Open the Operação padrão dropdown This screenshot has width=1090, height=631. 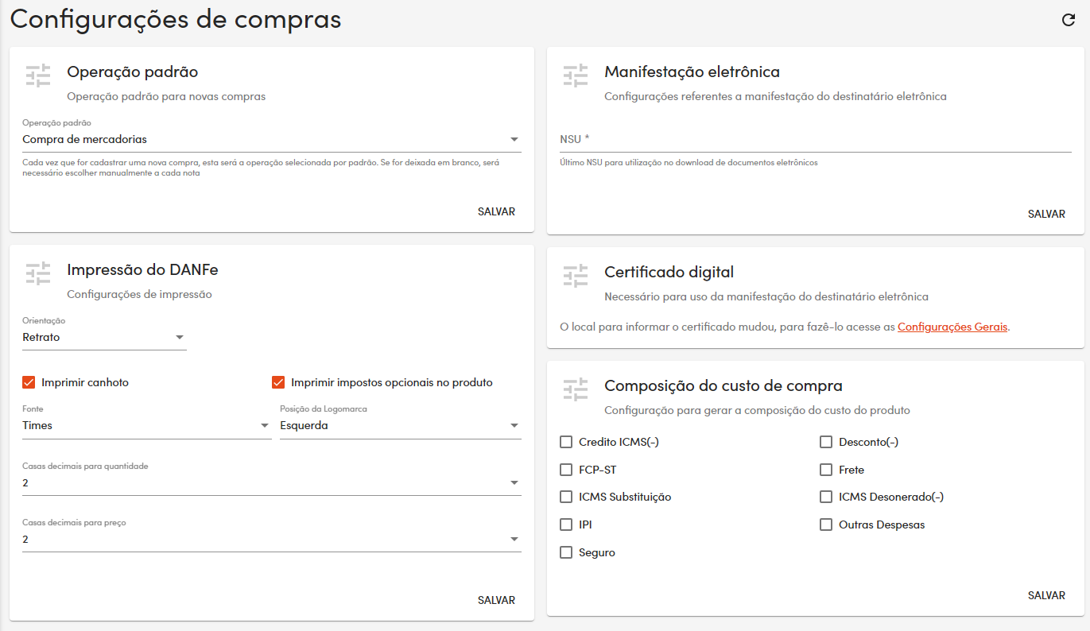point(272,139)
